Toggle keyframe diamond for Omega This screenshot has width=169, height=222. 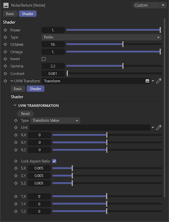coord(5,52)
